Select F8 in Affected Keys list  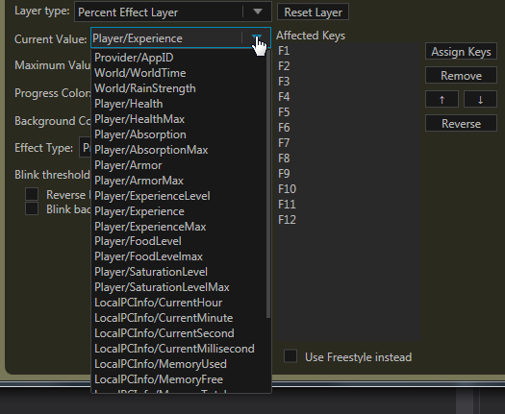point(348,158)
